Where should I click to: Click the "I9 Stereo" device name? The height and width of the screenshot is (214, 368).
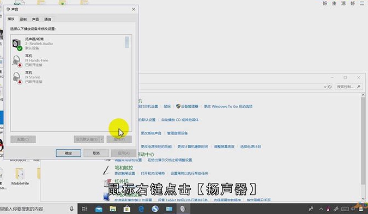click(x=33, y=77)
